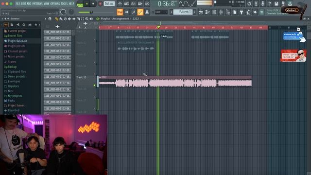The image size is (311, 175).
Task: Adjust the main volume knob
Action: click(63, 12)
